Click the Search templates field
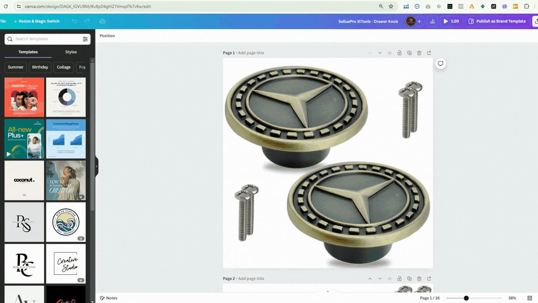 (48, 39)
